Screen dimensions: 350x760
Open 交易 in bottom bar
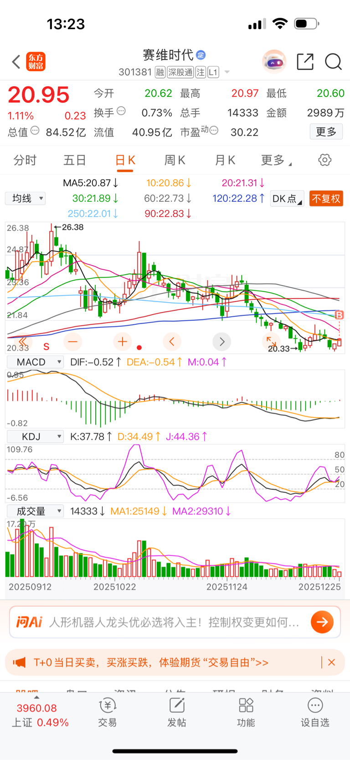108,712
